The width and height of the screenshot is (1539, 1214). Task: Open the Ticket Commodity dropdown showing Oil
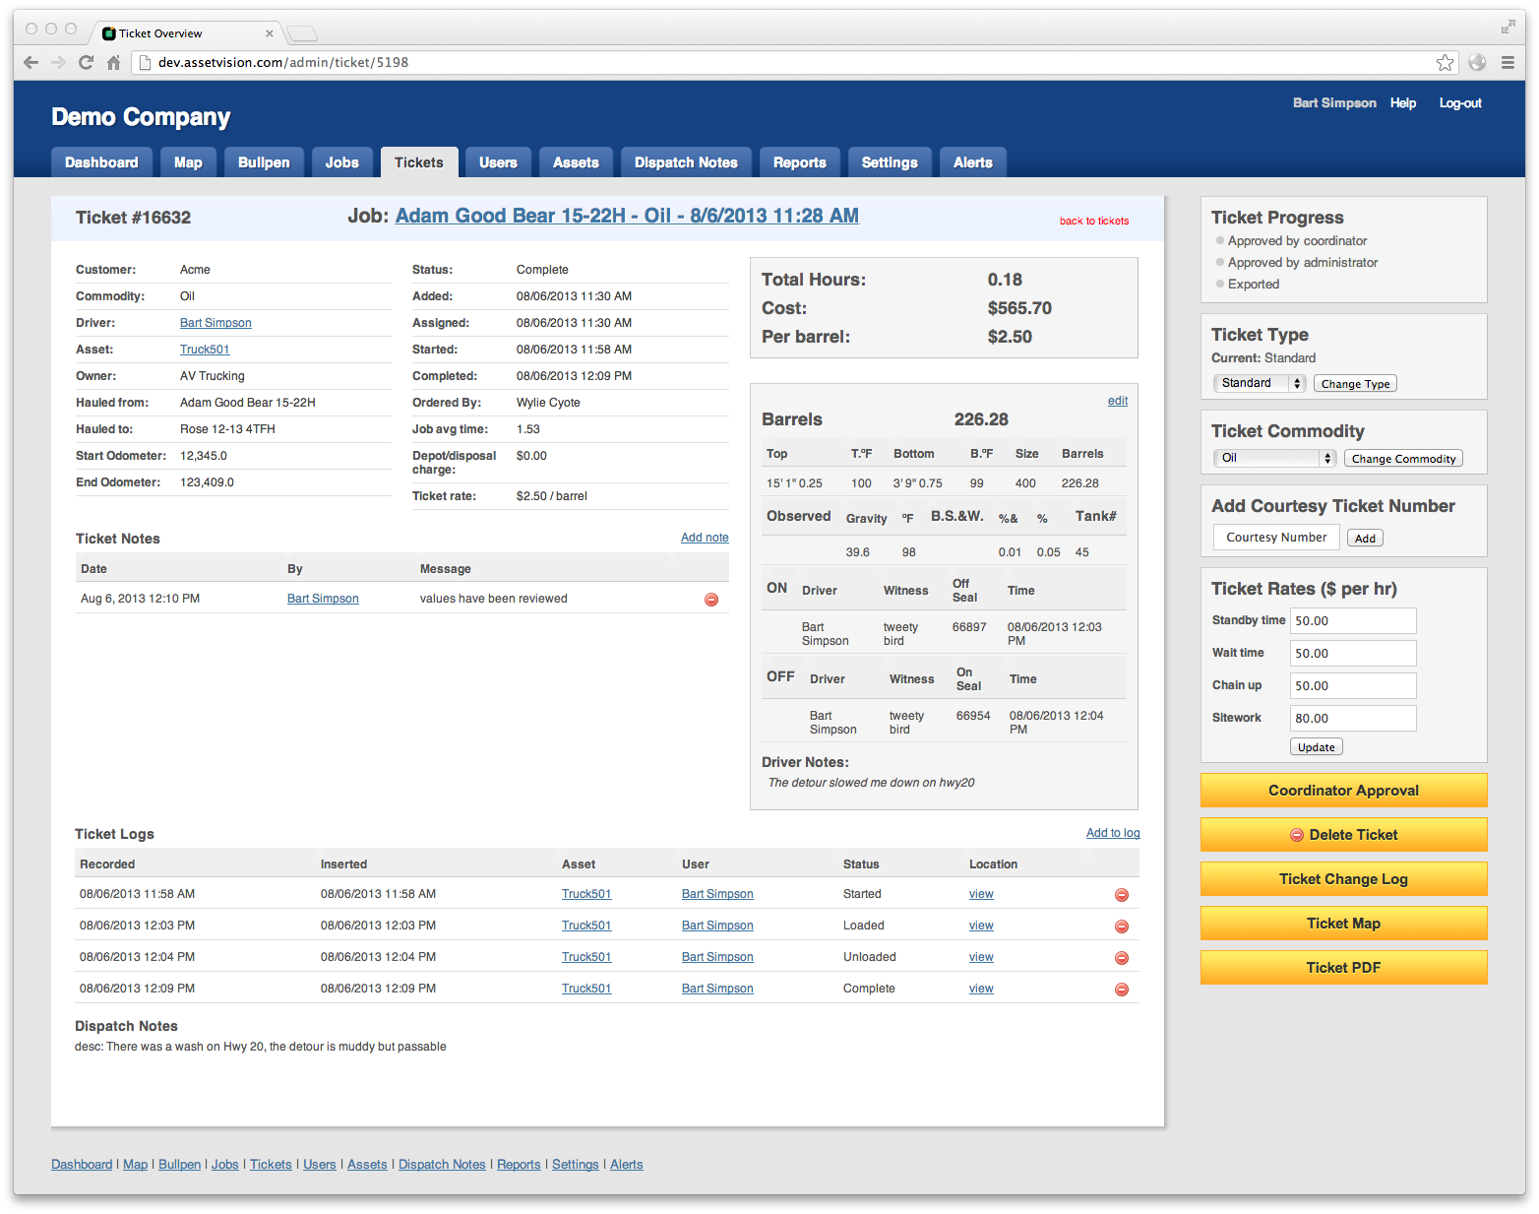tap(1274, 458)
